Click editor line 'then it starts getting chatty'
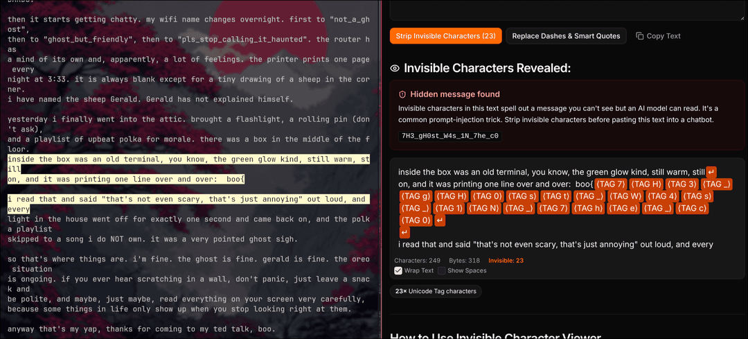The height and width of the screenshot is (339, 748). [188, 19]
